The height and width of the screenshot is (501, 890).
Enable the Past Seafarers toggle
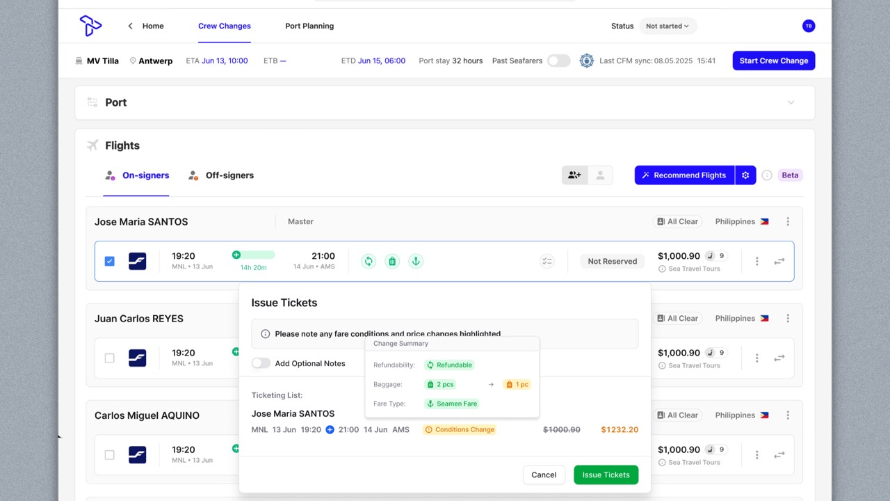(558, 61)
